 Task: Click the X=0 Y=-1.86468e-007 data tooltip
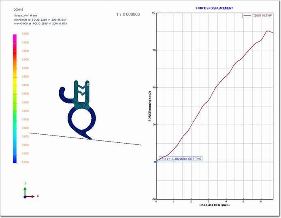click(180, 159)
